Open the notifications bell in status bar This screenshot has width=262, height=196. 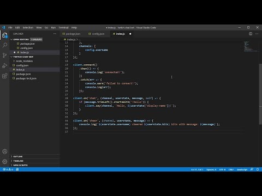coord(258,169)
